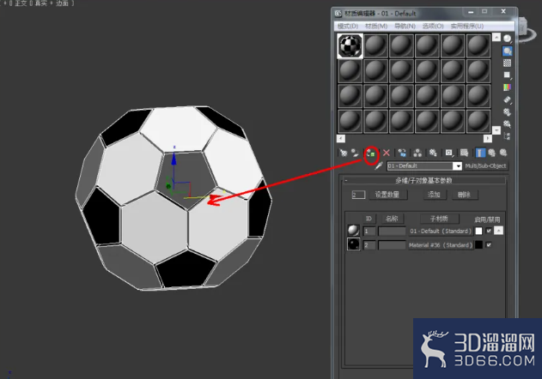Toggle the checkered Background button
This screenshot has height=379, width=542.
tap(507, 63)
